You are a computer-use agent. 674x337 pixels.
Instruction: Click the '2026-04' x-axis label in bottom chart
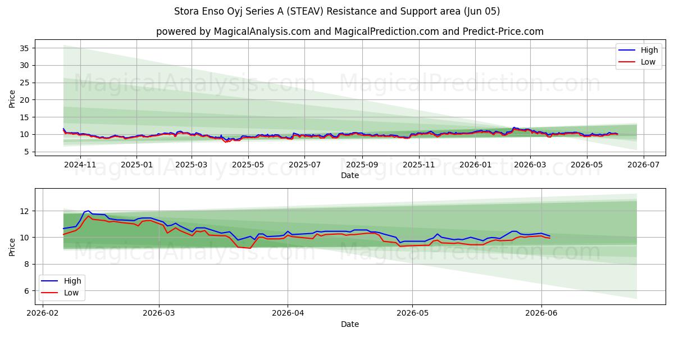[288, 314]
